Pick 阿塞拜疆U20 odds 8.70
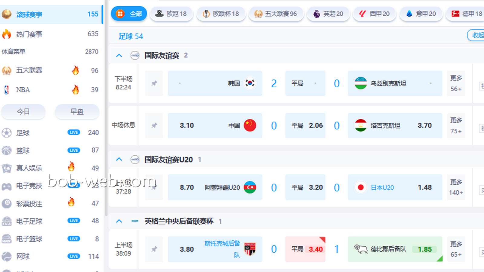Screen dimensions: 484x272 [x=215, y=187]
